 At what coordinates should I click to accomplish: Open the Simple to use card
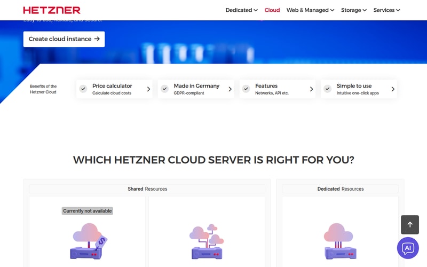(x=359, y=89)
